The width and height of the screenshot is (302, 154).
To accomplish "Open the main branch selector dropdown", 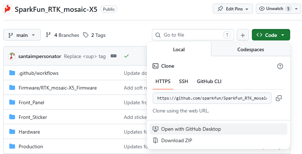I will click(22, 35).
